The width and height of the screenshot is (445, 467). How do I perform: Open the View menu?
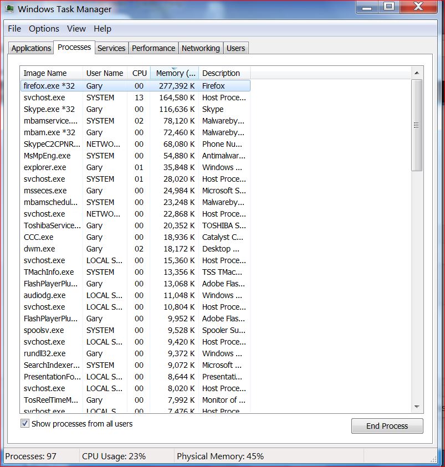(76, 29)
